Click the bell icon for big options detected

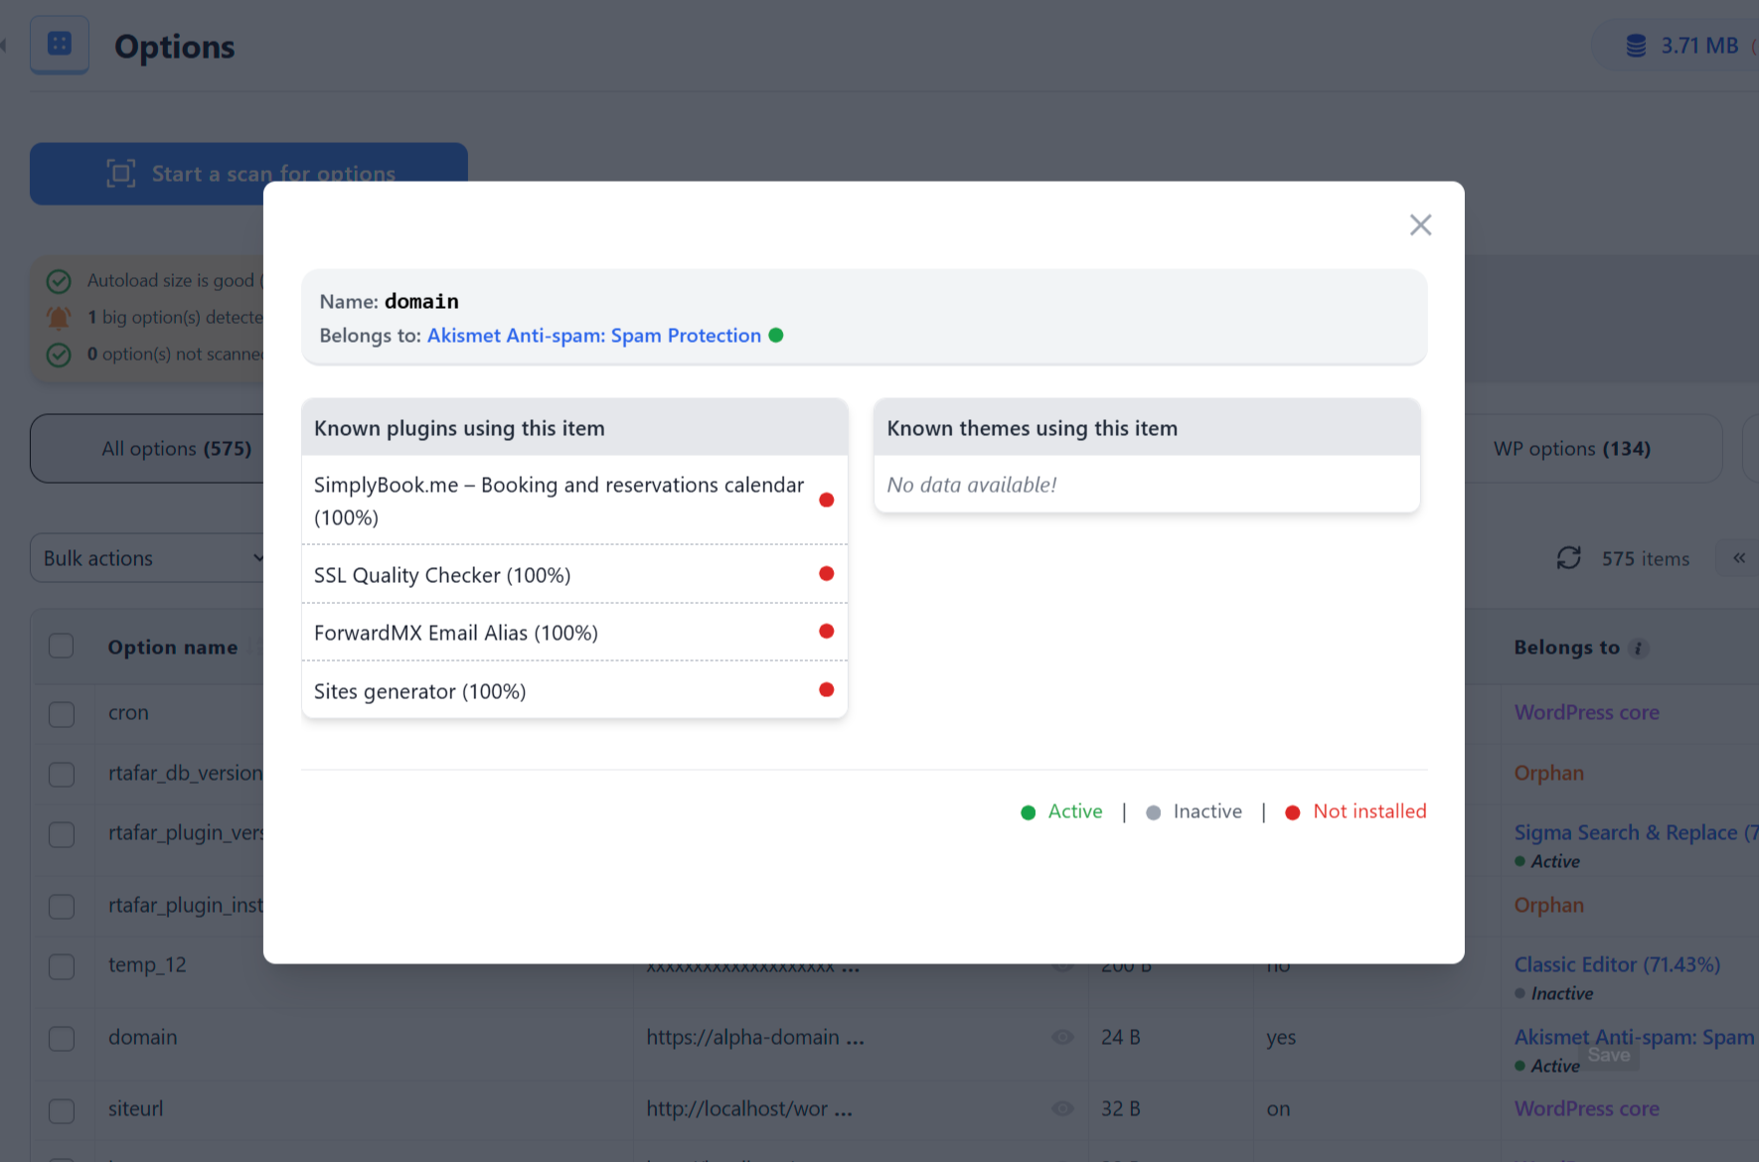point(59,317)
